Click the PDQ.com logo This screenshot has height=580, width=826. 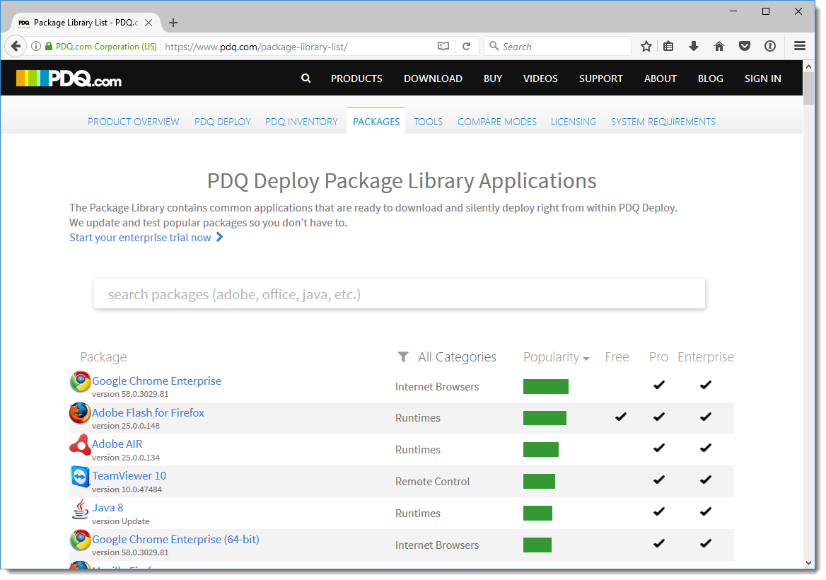(69, 79)
